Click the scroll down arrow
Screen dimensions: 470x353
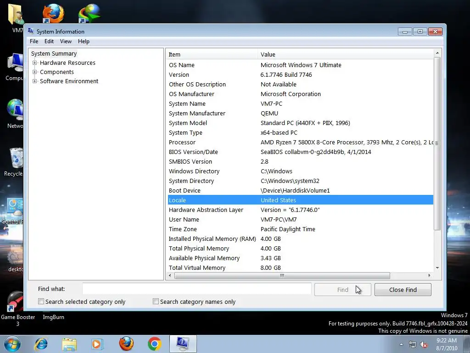(x=437, y=268)
